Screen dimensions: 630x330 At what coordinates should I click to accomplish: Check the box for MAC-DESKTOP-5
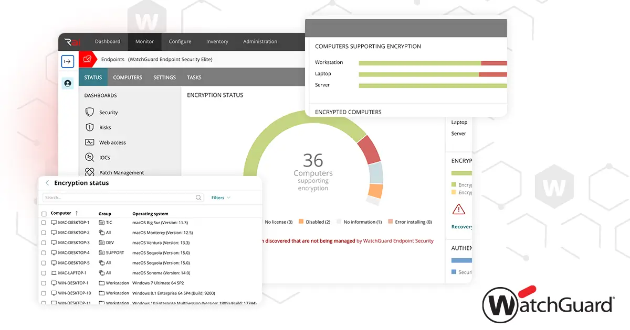[x=44, y=263]
